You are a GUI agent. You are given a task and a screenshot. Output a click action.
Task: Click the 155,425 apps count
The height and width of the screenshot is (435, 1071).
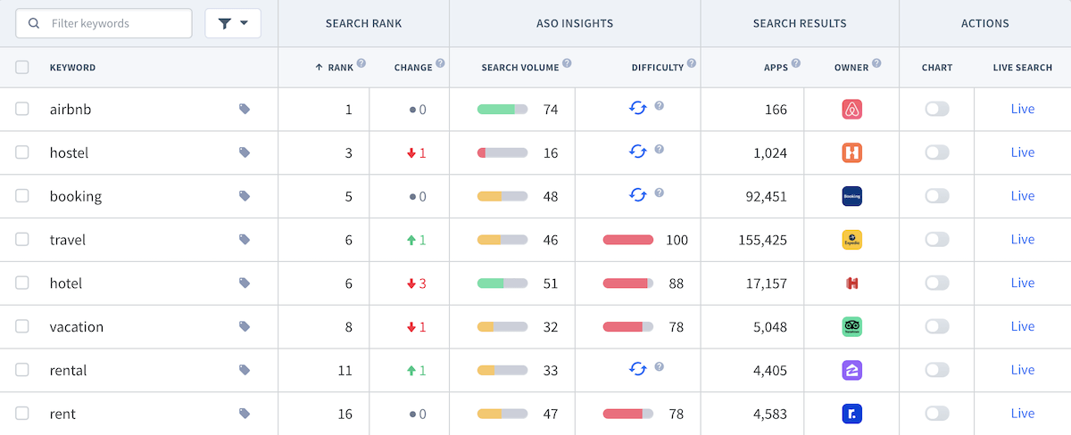point(763,240)
